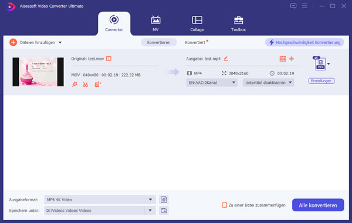Open EN-AAC-2Kanal audio track dropdown
The height and width of the screenshot is (223, 352).
(212, 83)
